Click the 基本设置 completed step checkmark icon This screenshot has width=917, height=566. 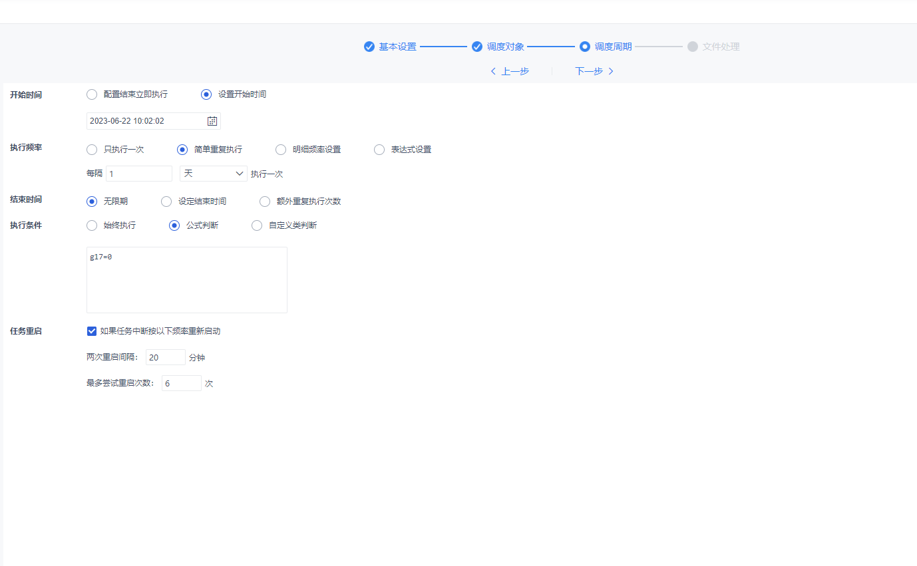(x=369, y=47)
